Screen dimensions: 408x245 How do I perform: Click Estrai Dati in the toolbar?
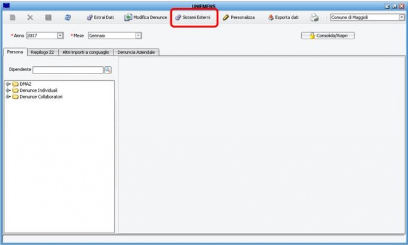coord(100,17)
